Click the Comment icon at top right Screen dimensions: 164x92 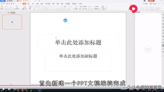(x=155, y=4)
